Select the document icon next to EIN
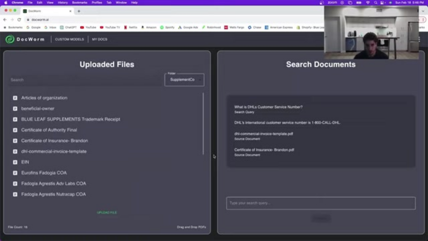Screen dimensions: 428x241 pos(15,162)
